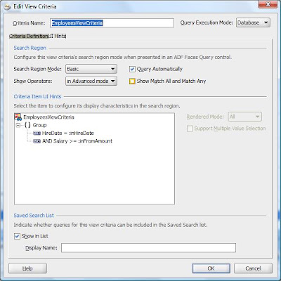This screenshot has height=281, width=281.
Task: Toggle Support Multiple Value Selection checkbox
Action: (190, 129)
